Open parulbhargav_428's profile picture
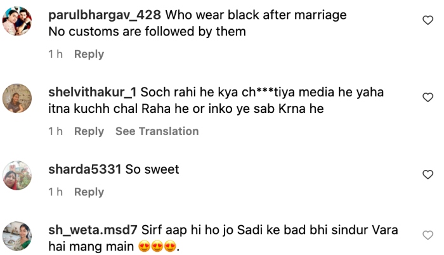 (17, 25)
